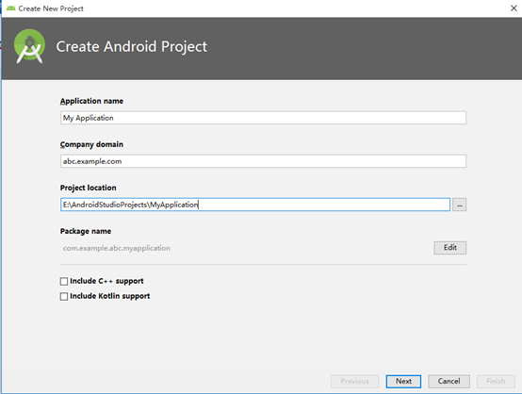Click the disabled Finish button
The image size is (522, 394).
point(496,382)
